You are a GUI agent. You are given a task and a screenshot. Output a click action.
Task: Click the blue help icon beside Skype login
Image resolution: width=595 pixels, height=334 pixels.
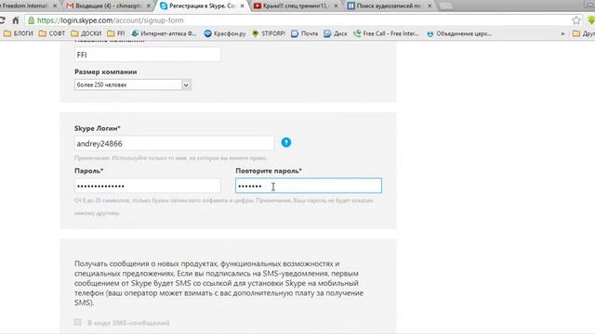pos(286,142)
